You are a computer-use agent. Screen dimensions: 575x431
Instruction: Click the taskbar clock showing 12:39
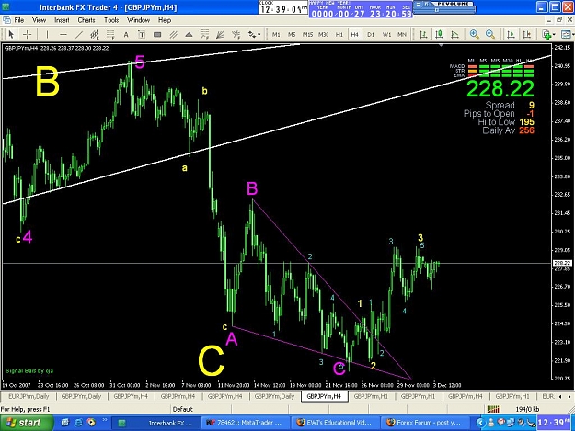click(x=555, y=423)
